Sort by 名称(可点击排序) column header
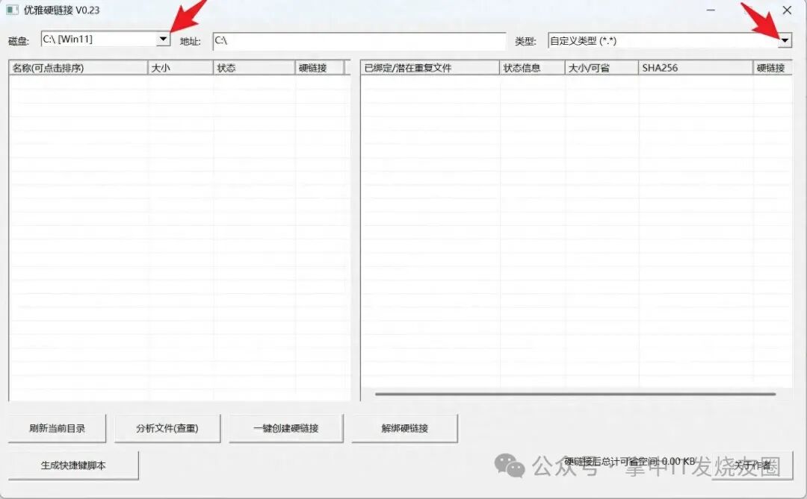This screenshot has width=807, height=499. pos(78,68)
